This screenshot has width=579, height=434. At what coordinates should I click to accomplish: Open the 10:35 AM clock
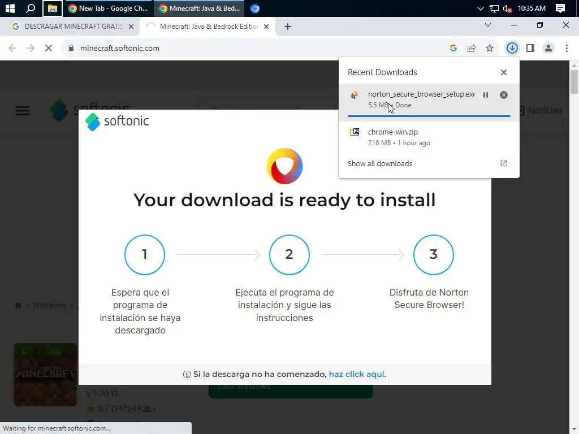(532, 8)
